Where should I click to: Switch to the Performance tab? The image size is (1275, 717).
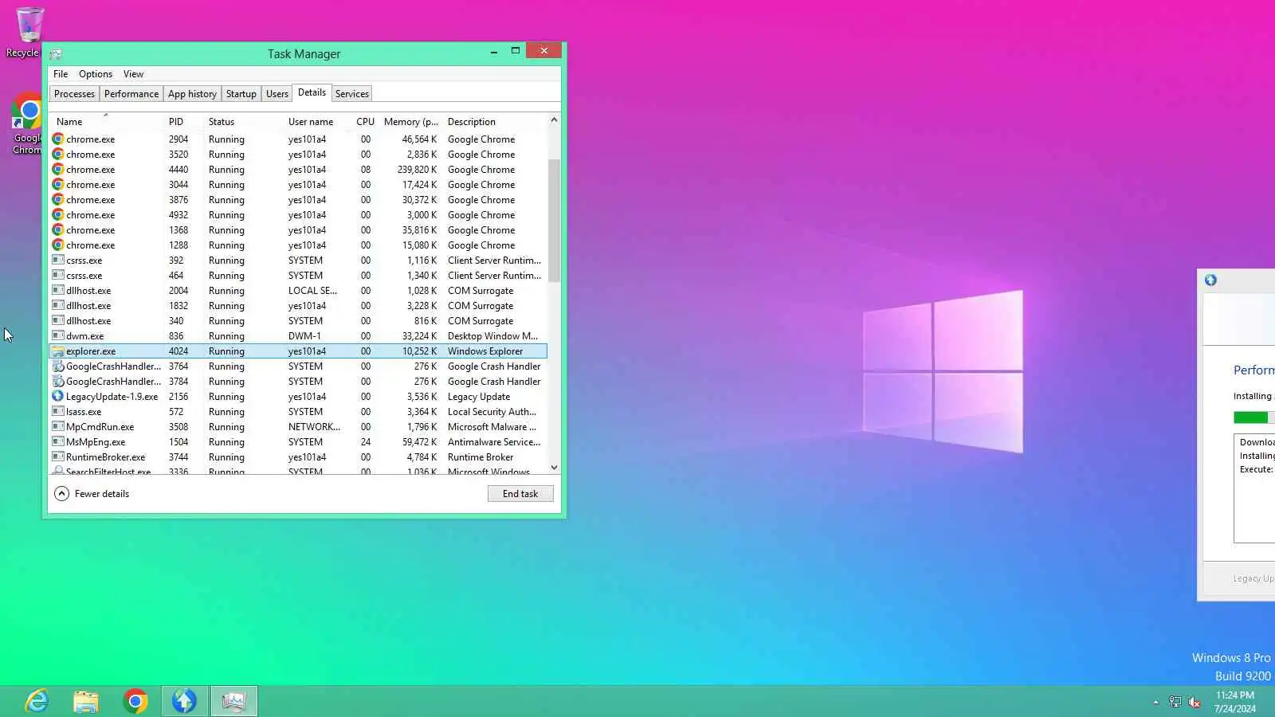pyautogui.click(x=131, y=94)
